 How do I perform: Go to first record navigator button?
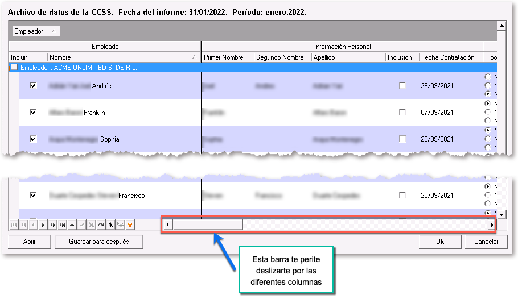(x=14, y=225)
